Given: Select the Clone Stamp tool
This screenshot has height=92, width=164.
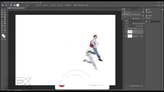Looking at the screenshot, I should (x=5, y=19).
